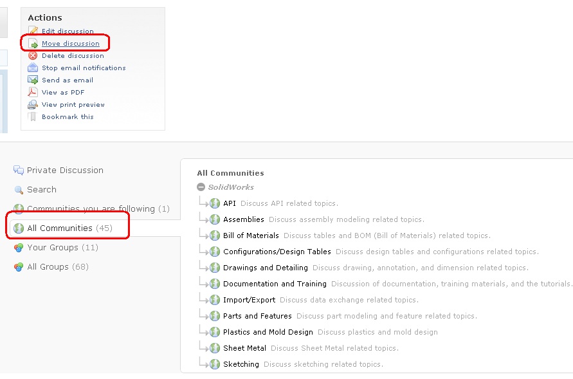Click the View print preview printer icon
This screenshot has height=379, width=573.
(33, 104)
